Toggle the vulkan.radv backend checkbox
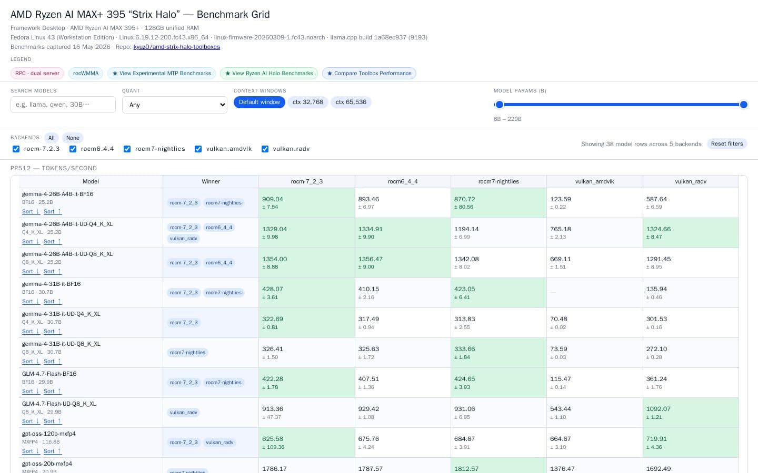The height and width of the screenshot is (473, 758). tap(265, 149)
